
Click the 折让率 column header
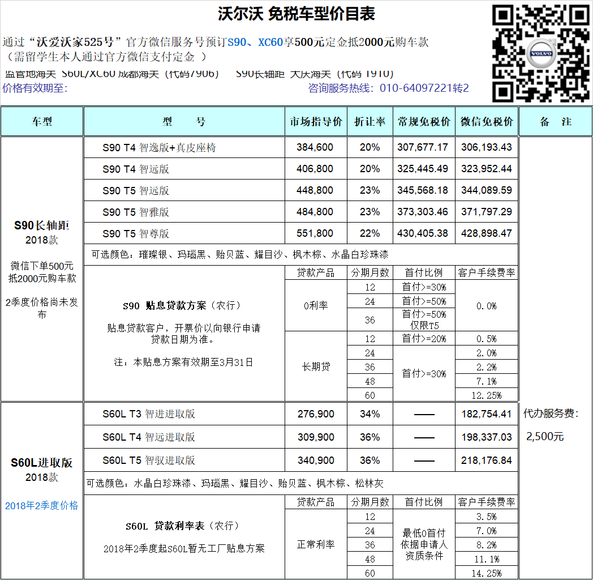tap(370, 122)
